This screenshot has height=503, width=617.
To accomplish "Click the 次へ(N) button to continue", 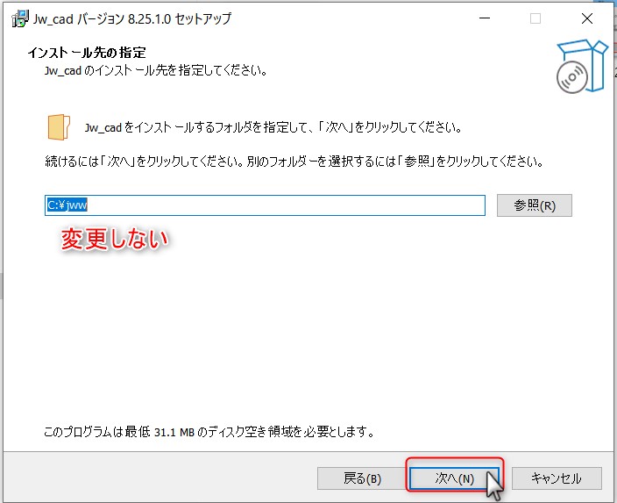I will point(454,478).
